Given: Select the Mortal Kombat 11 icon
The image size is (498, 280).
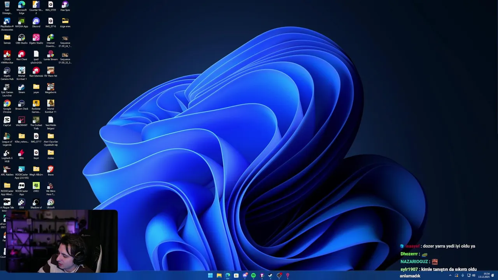Looking at the screenshot, I should [51, 107].
